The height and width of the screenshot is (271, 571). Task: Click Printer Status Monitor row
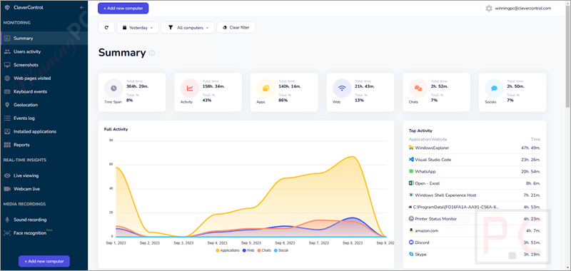(475, 219)
